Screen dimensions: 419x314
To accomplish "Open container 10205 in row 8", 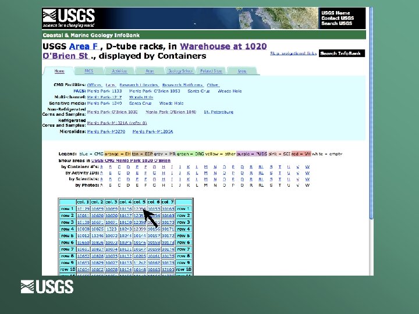I will click(140, 256).
